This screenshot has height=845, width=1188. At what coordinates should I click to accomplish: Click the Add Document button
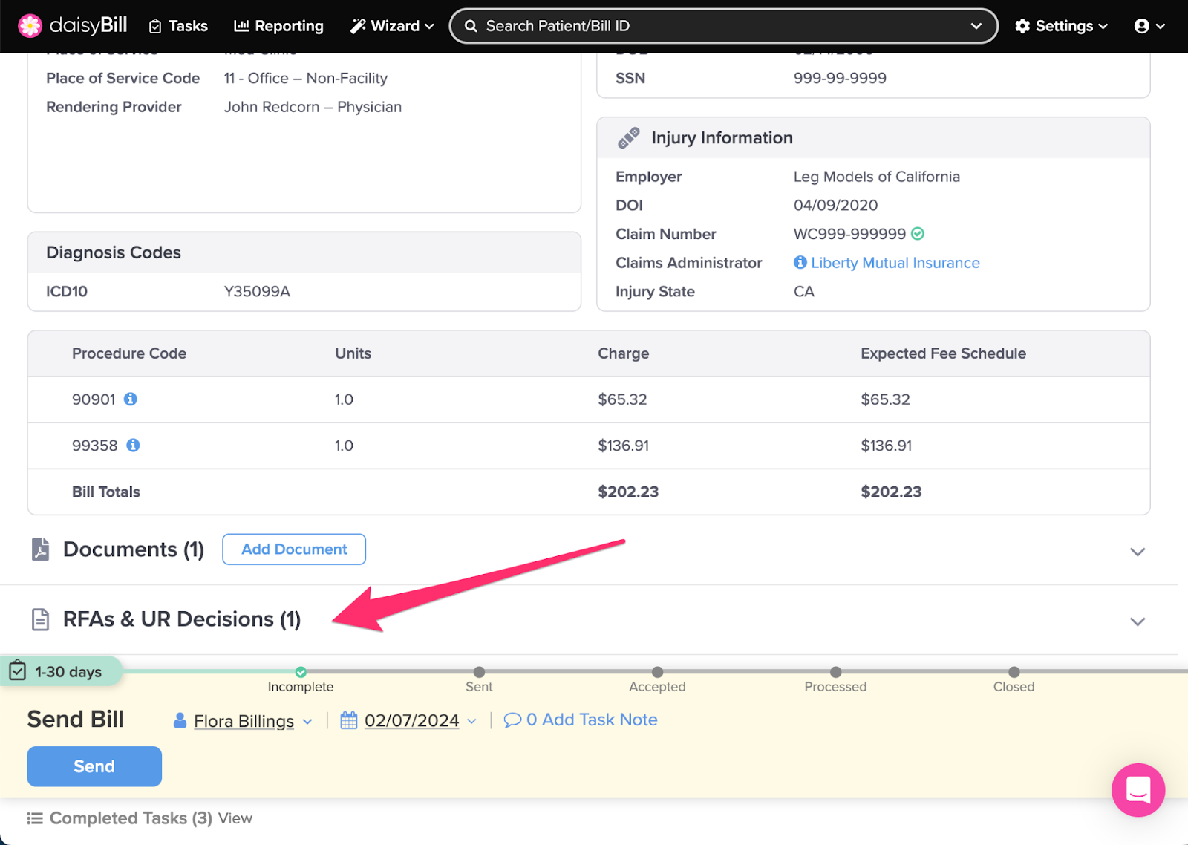coord(294,549)
